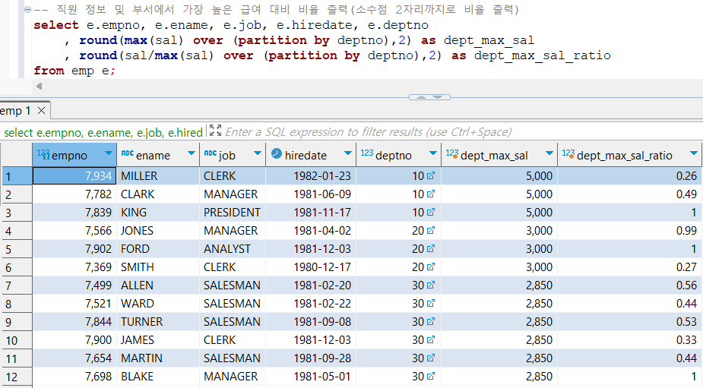Select row header 5
Viewport: 703px width, 388px height.
(x=17, y=248)
